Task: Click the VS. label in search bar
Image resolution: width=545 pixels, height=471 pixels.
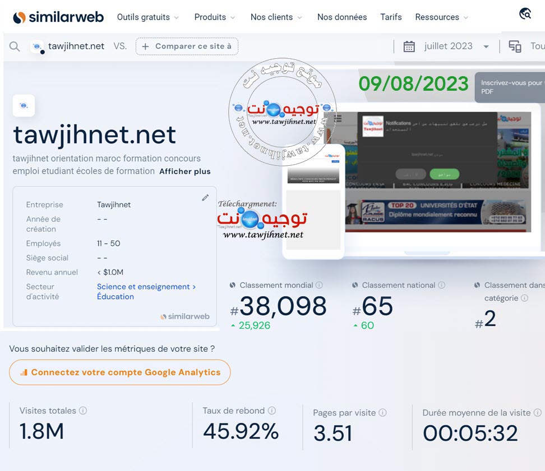Action: pos(120,46)
